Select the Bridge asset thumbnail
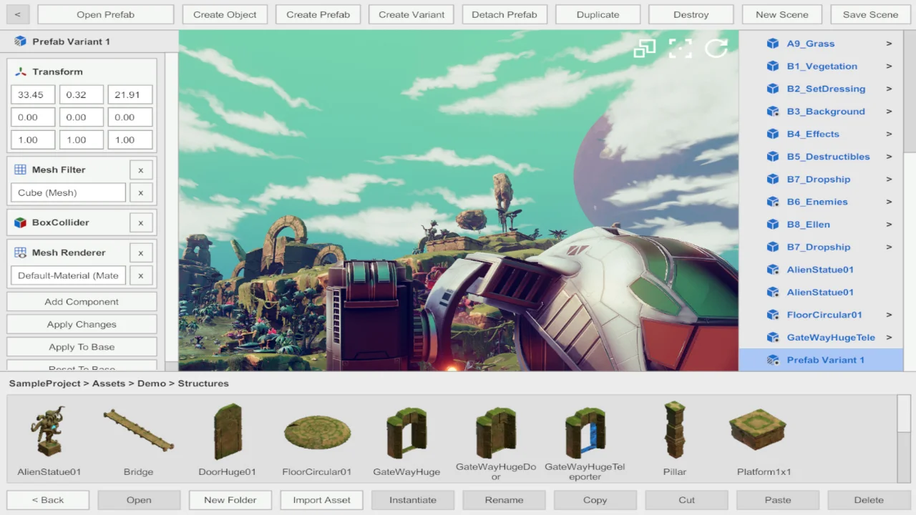916x515 pixels. [x=138, y=431]
